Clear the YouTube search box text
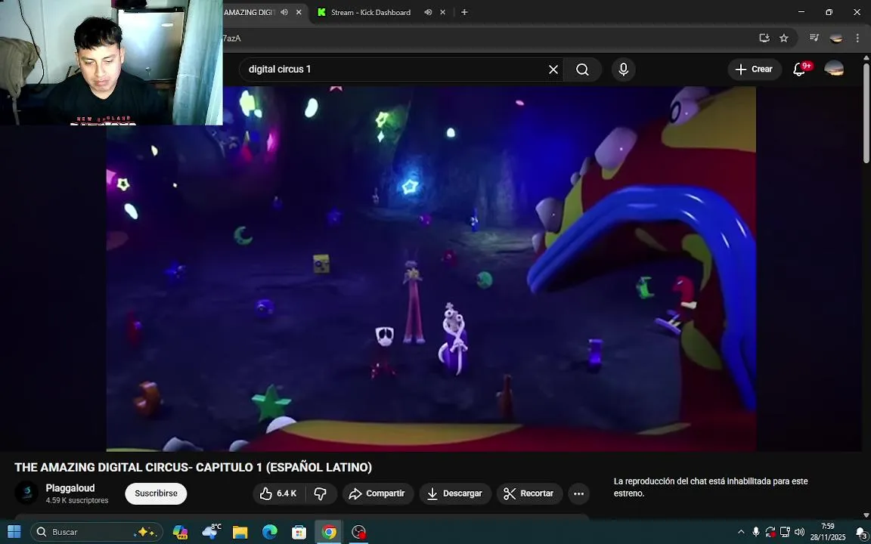Image resolution: width=871 pixels, height=544 pixels. (553, 70)
